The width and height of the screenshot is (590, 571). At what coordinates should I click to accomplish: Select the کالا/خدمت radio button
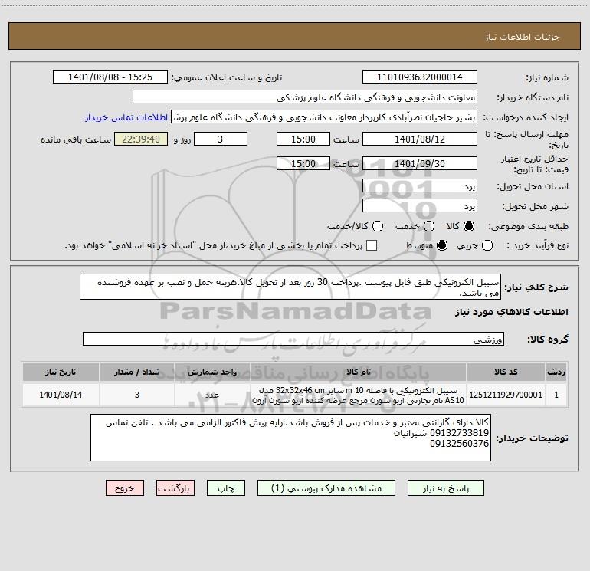(378, 226)
